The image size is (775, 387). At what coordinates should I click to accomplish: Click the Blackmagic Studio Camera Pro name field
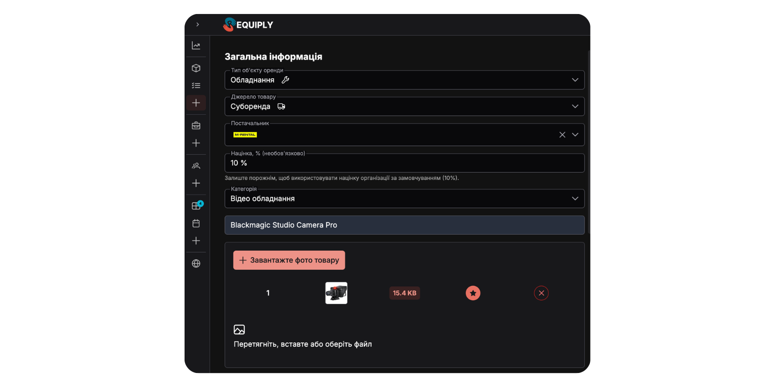404,225
